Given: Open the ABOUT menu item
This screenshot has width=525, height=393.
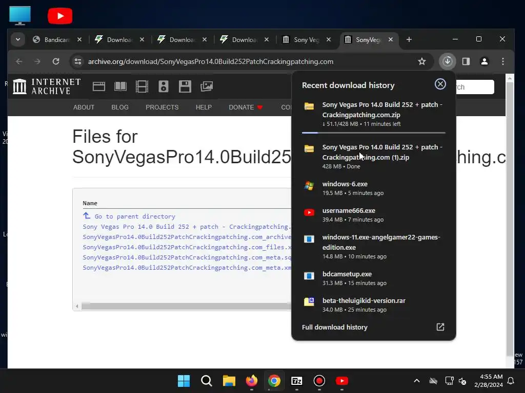Looking at the screenshot, I should click(x=84, y=107).
